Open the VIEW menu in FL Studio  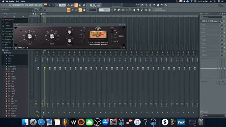click(x=26, y=5)
